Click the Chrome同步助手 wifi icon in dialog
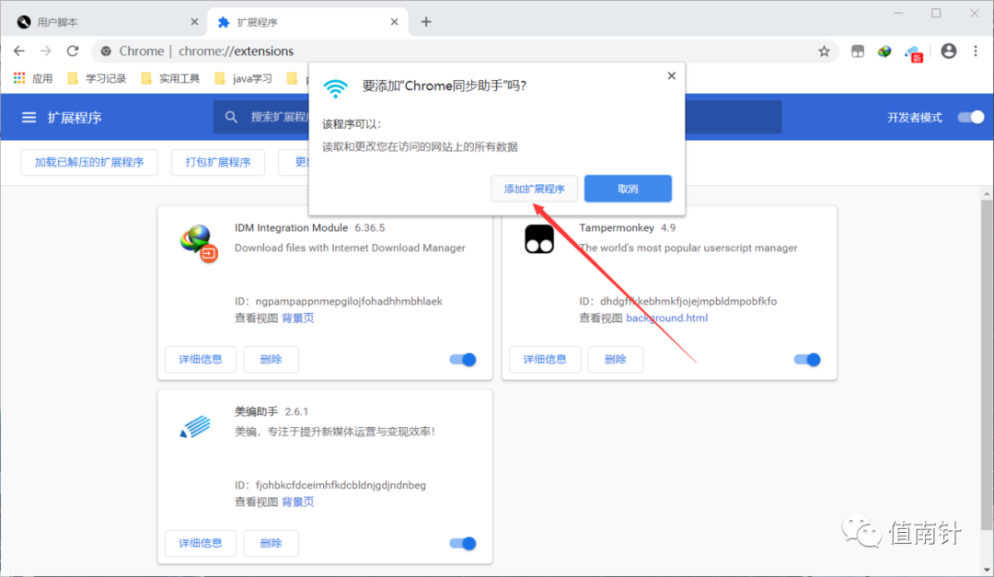The width and height of the screenshot is (994, 577). (335, 88)
